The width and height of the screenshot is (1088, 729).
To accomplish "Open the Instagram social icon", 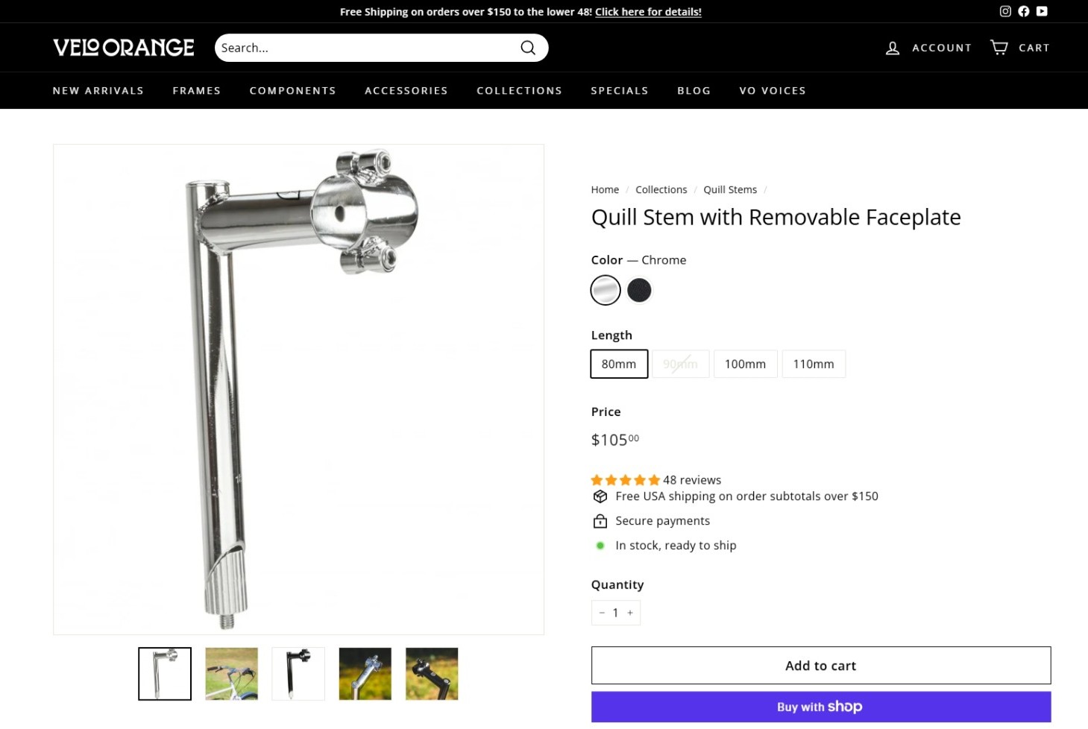I will pos(1005,11).
